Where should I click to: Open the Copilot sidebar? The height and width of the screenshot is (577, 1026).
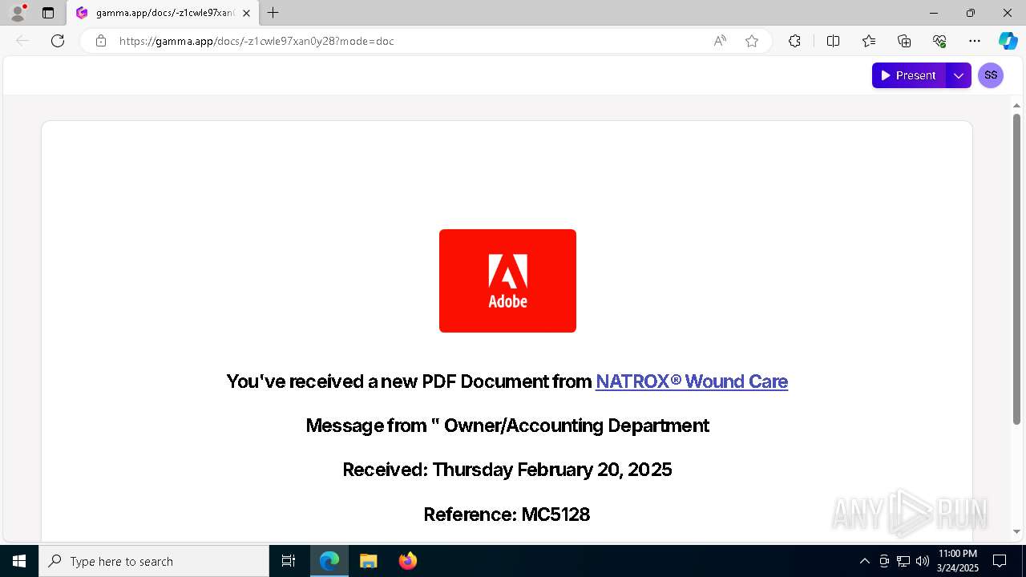pyautogui.click(x=1008, y=41)
